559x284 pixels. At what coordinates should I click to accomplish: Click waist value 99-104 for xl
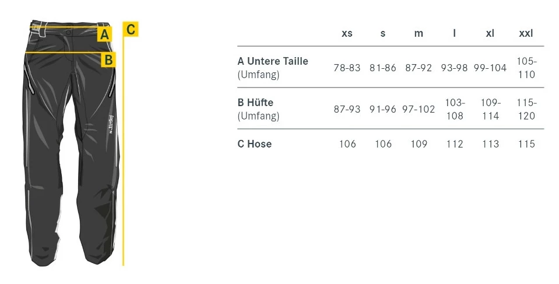490,68
